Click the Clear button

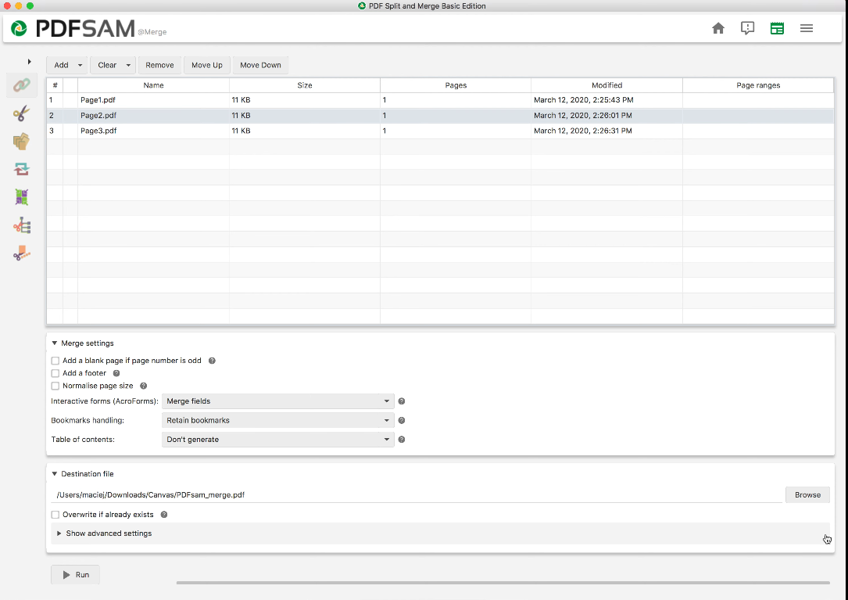click(x=107, y=65)
